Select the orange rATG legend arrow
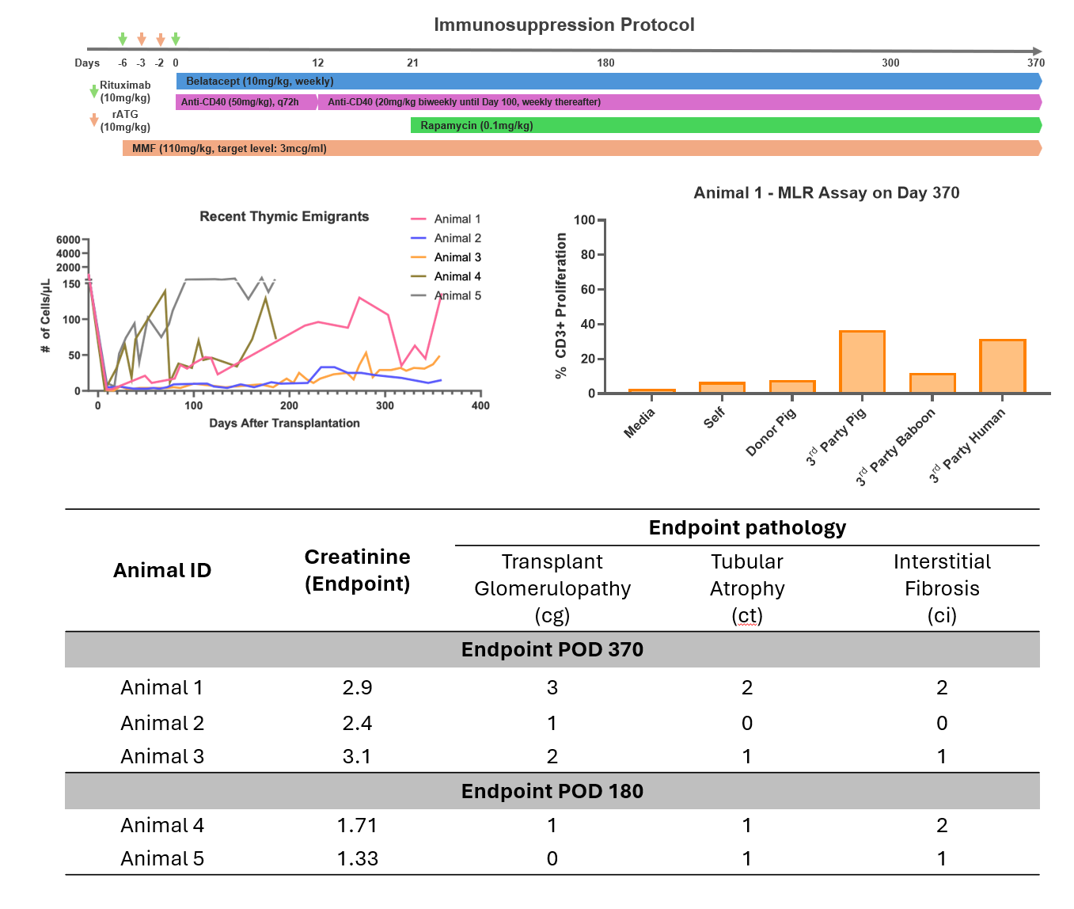 point(94,120)
